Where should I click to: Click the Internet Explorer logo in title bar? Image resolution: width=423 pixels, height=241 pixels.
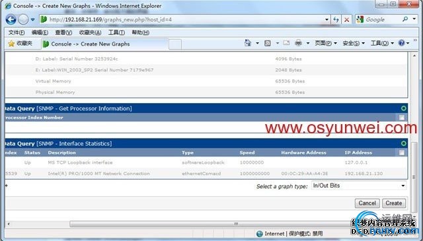click(x=8, y=6)
